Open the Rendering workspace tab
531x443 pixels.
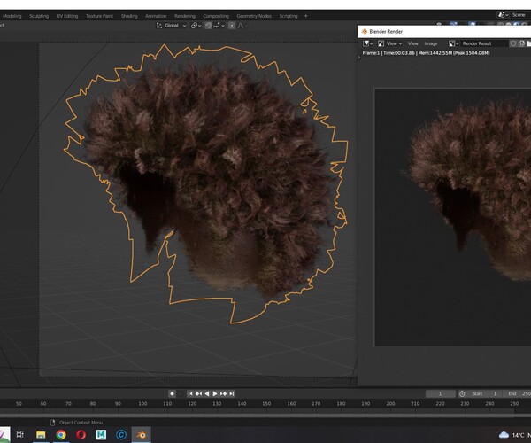[x=185, y=16]
